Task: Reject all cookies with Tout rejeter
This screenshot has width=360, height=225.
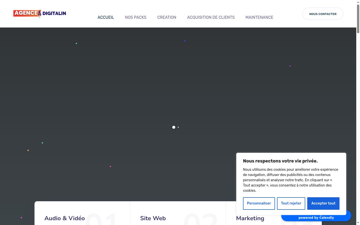Action: coord(291,203)
